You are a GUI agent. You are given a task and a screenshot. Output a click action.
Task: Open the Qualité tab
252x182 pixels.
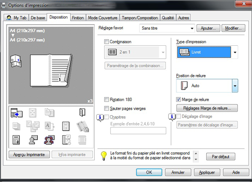pyautogui.click(x=168, y=18)
